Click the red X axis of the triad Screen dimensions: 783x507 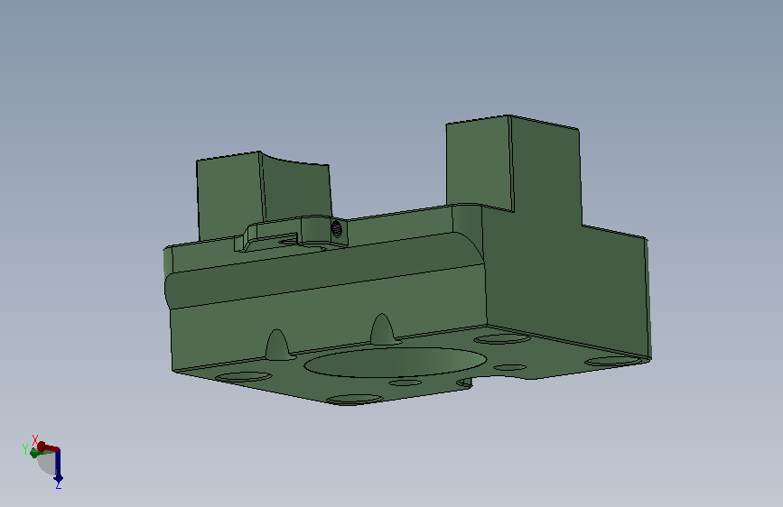pyautogui.click(x=48, y=446)
